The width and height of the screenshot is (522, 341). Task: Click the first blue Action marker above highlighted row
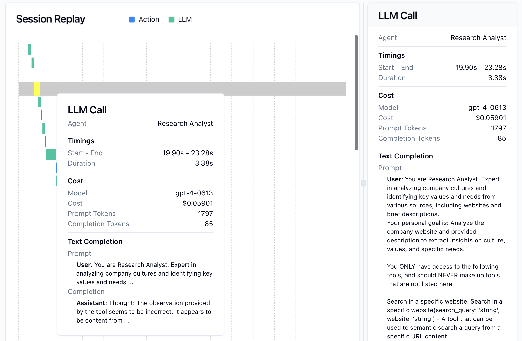pyautogui.click(x=34, y=76)
